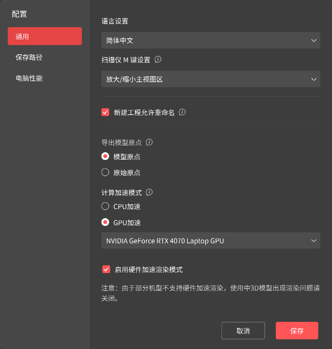Disable the 启用硬件加速渲染模式 checkbox
Viewport: 332px width, 349px height.
click(x=106, y=269)
